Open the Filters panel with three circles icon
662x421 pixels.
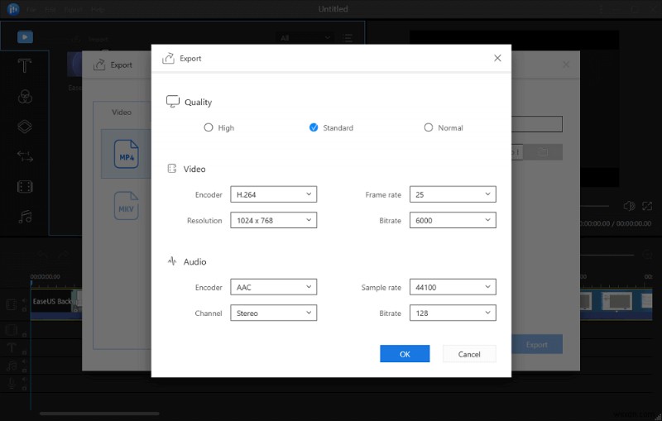point(25,97)
